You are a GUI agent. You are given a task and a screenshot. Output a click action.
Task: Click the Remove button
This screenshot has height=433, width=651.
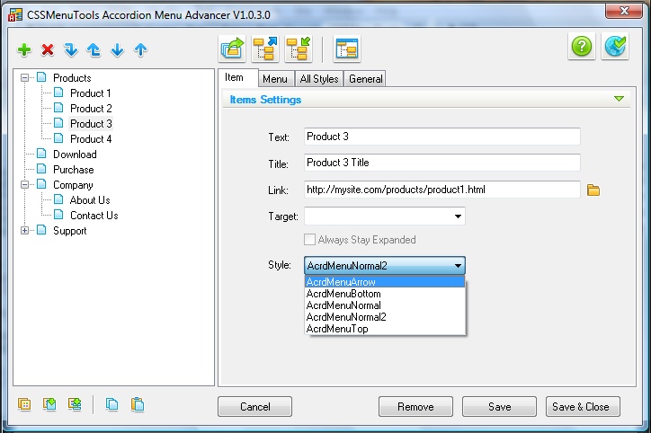[415, 406]
